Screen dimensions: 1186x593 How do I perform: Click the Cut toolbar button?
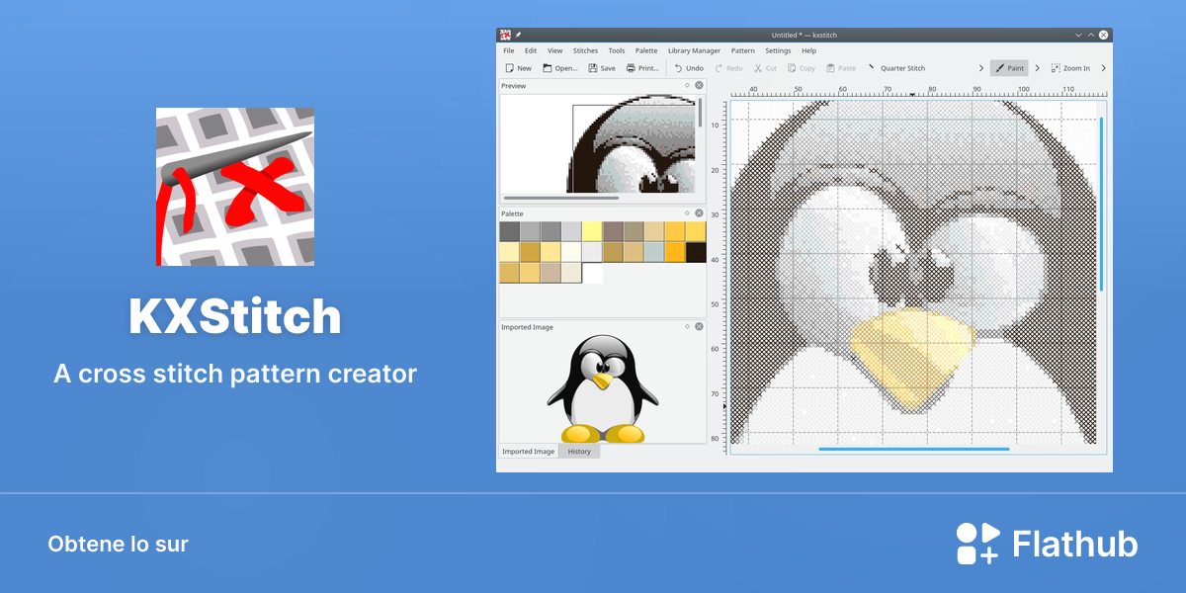[x=765, y=68]
